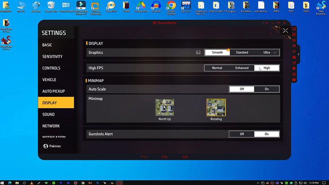The image size is (329, 185).
Task: Open Windows Start menu
Action: coord(2,183)
